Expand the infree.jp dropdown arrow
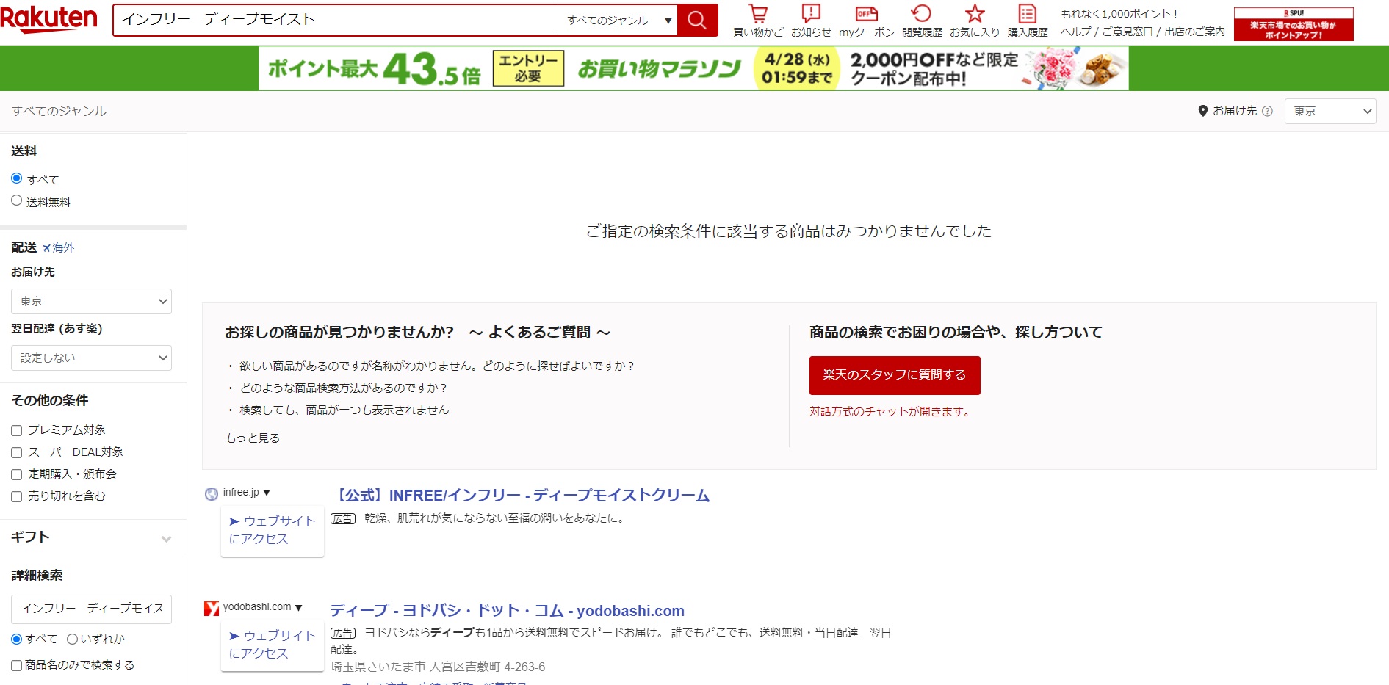Viewport: 1389px width, 685px height. coord(267,493)
